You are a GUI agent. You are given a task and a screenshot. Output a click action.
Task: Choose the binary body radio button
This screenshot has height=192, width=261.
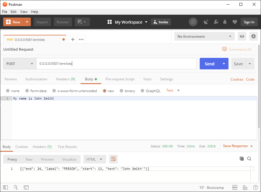tap(121, 91)
